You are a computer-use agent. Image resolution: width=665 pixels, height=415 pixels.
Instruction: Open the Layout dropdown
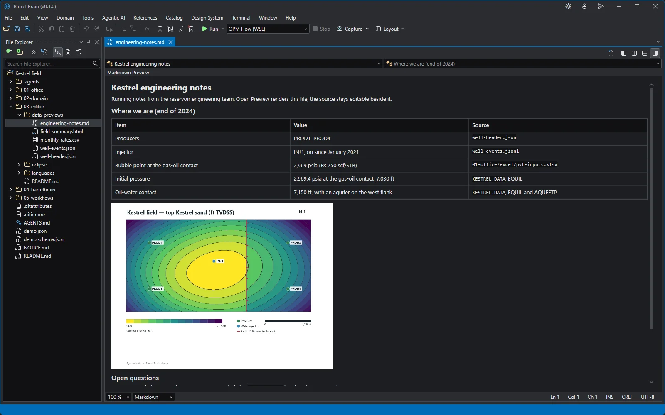(x=390, y=29)
